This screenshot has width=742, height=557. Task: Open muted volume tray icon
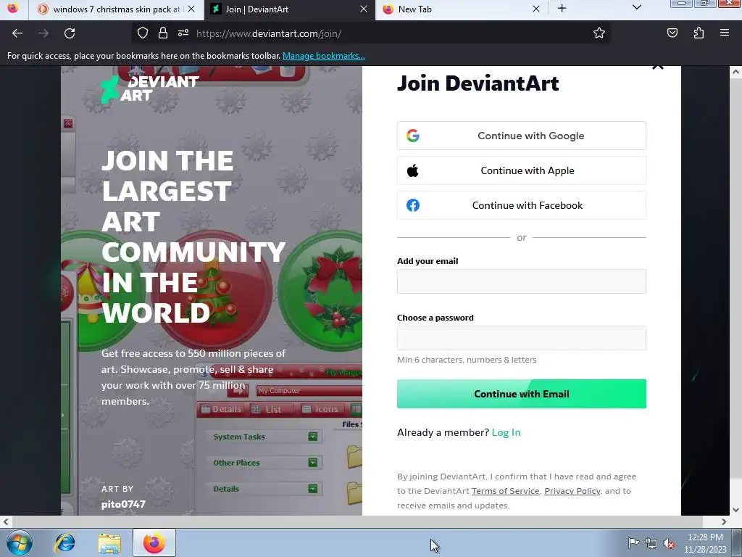[669, 544]
